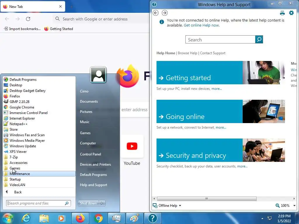
Task: Open Desktop Gadget Gallery in Start menu
Action: 39,91
